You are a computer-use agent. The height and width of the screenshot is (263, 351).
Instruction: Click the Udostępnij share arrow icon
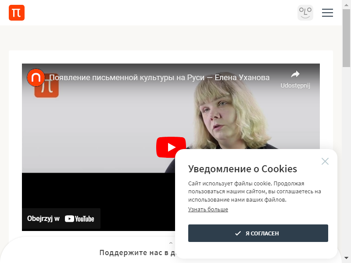click(295, 74)
